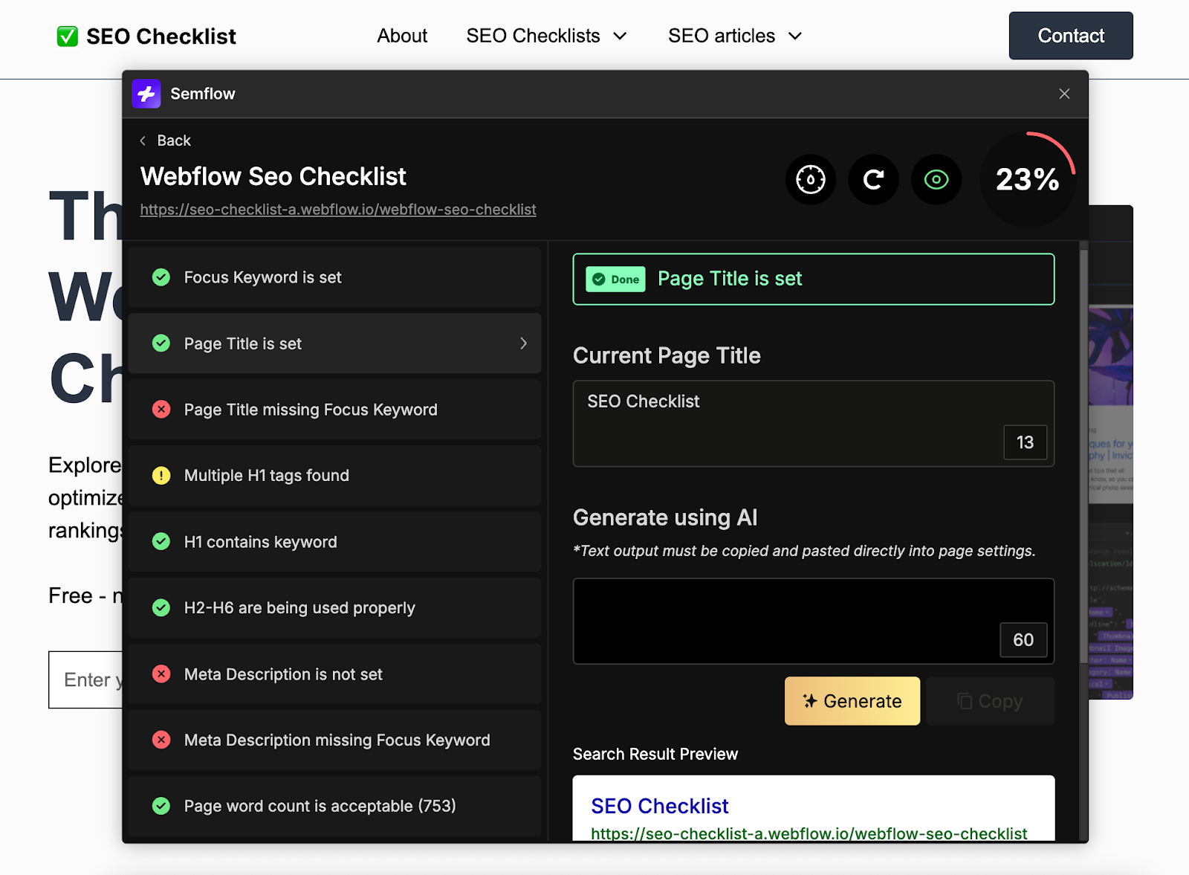Image resolution: width=1189 pixels, height=875 pixels.
Task: Open the webflow-seo-checklist URL link
Action: [338, 210]
